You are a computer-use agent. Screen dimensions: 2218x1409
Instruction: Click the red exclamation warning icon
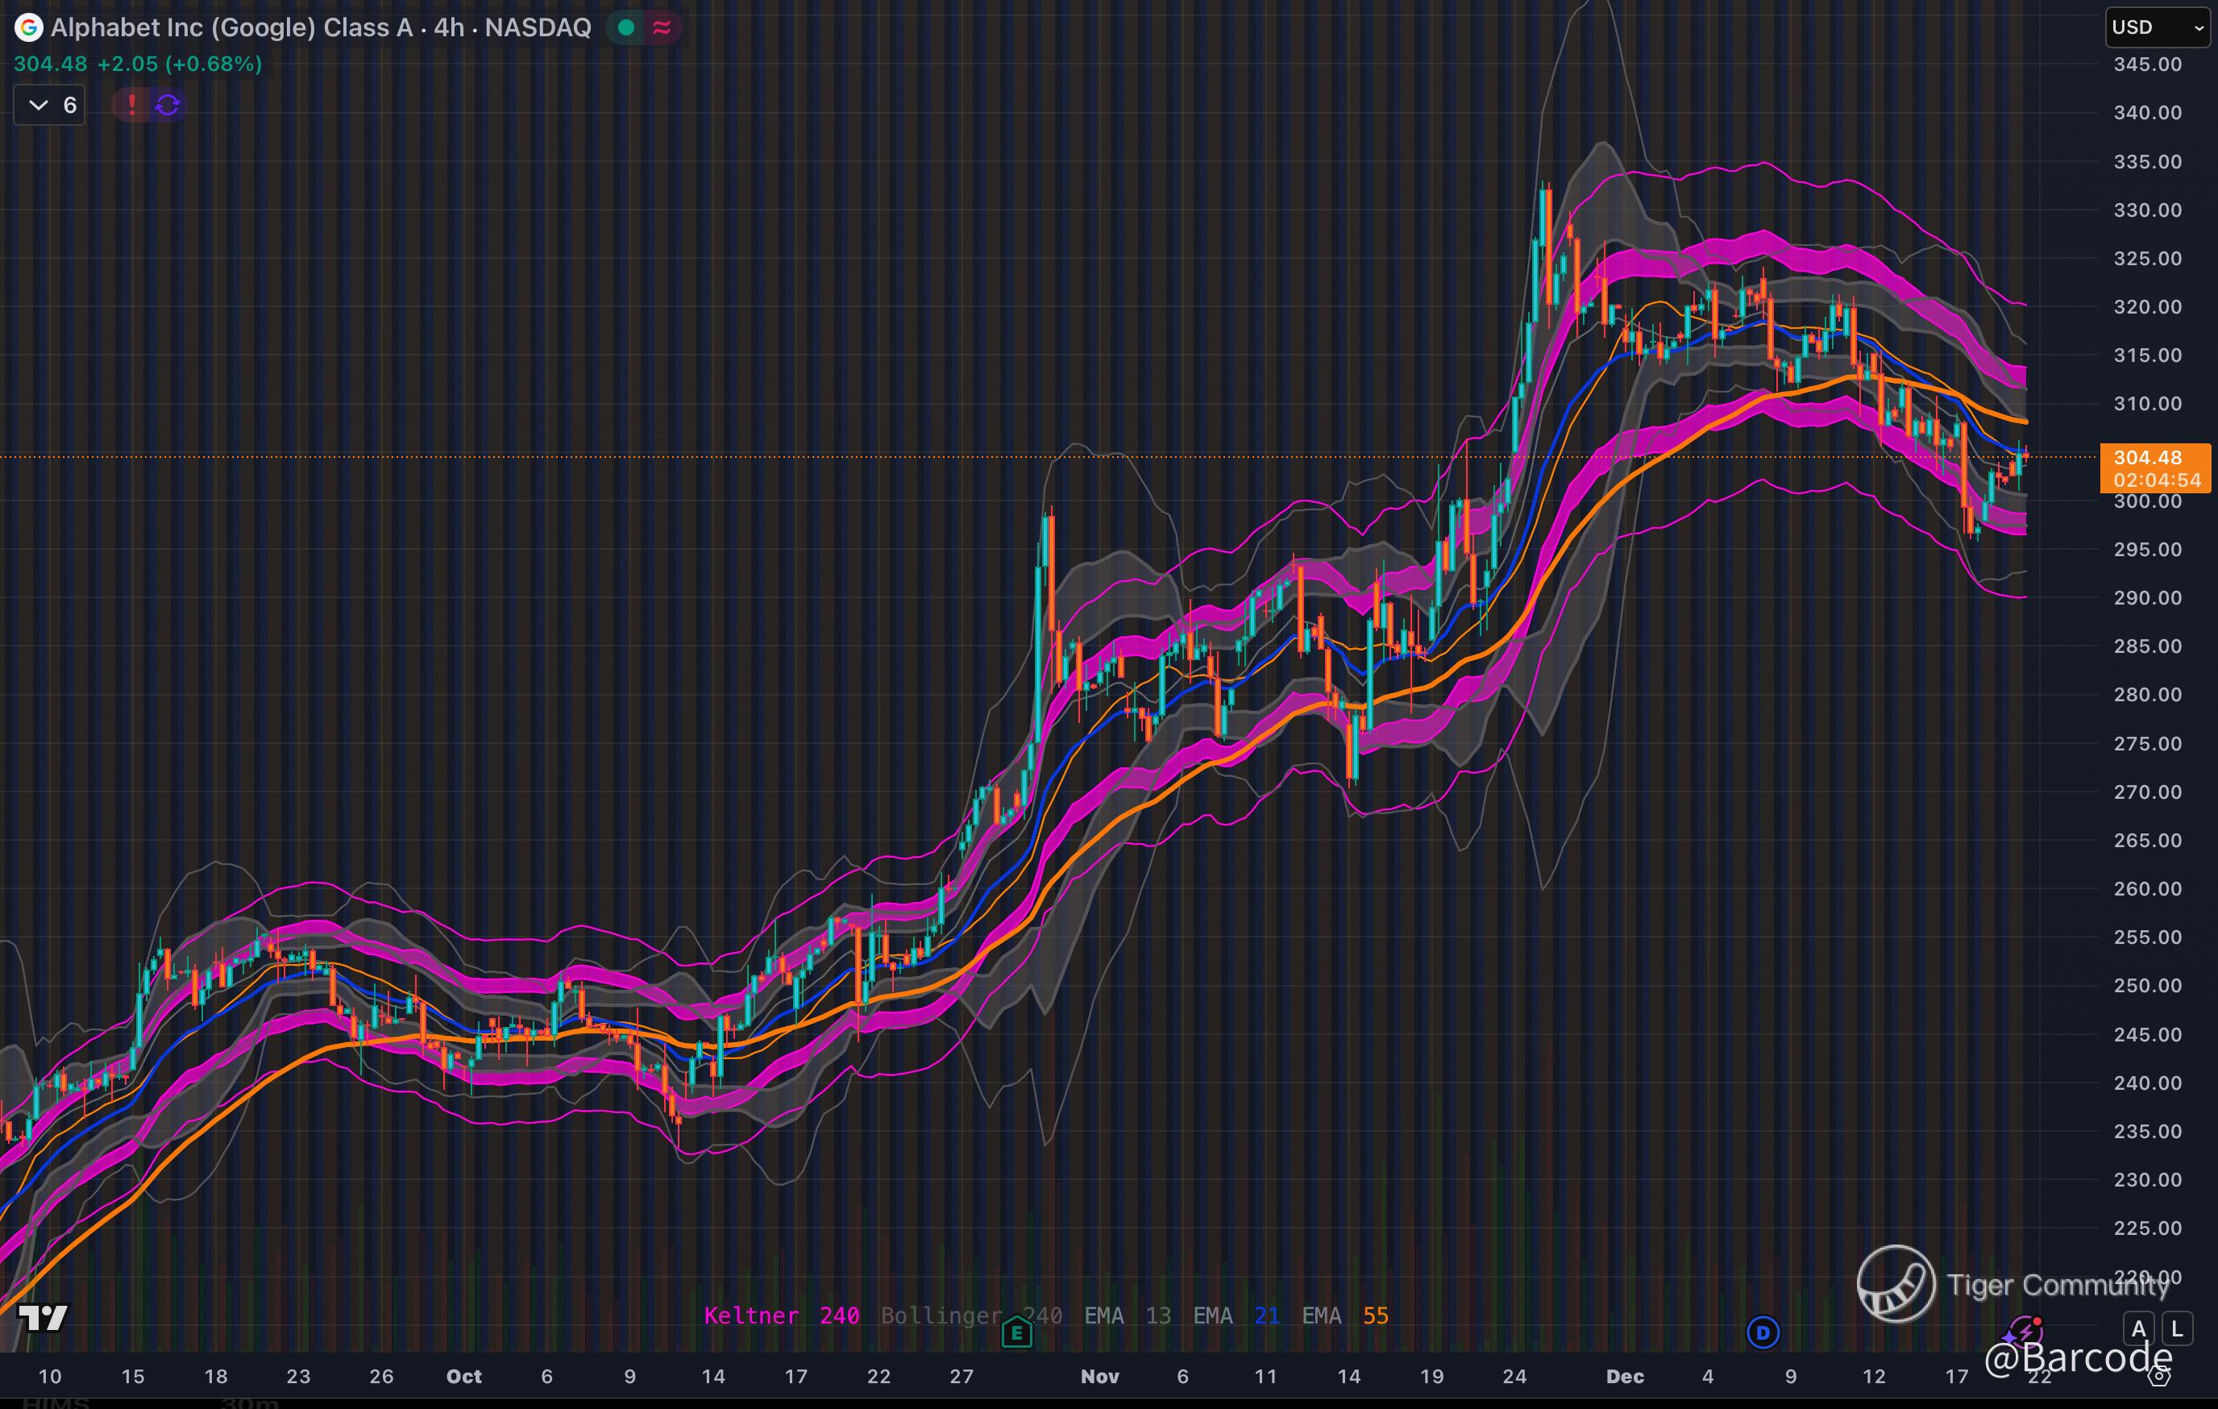[131, 105]
